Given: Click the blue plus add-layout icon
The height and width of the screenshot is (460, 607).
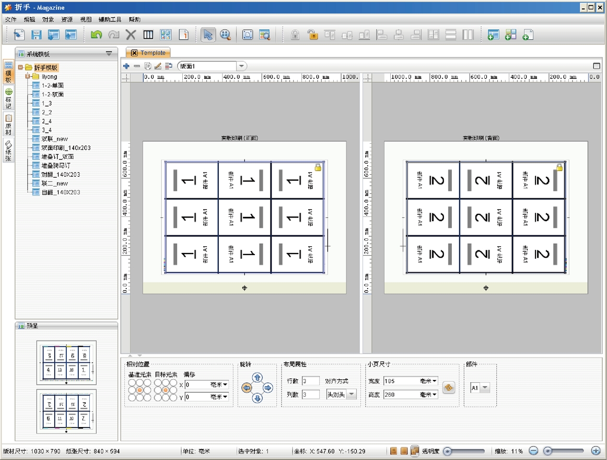Looking at the screenshot, I should pos(126,66).
